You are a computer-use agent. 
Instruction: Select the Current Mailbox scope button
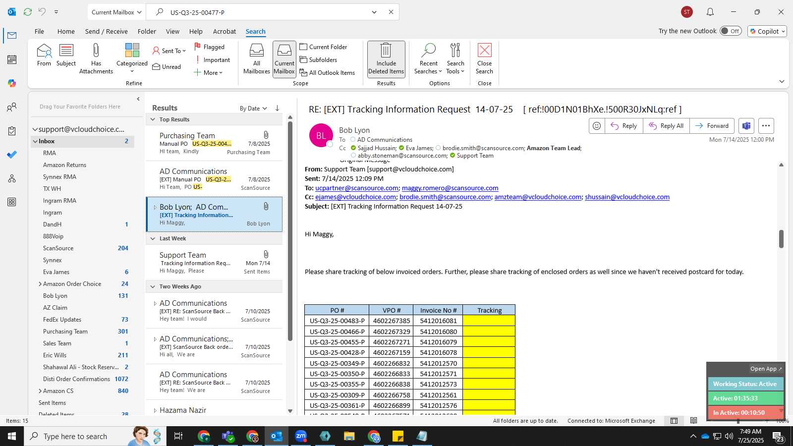point(284,58)
